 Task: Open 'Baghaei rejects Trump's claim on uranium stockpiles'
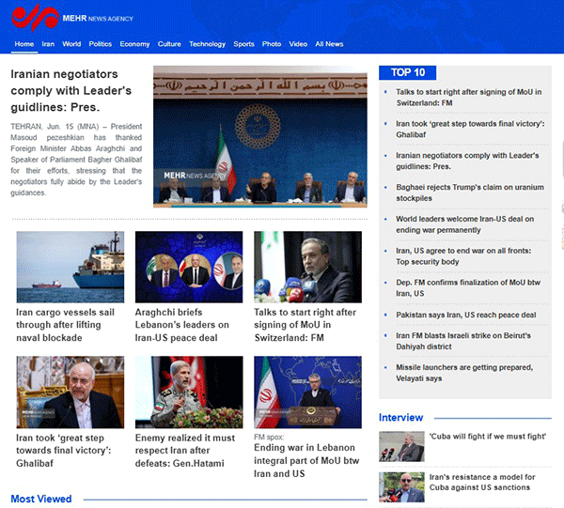[470, 192]
